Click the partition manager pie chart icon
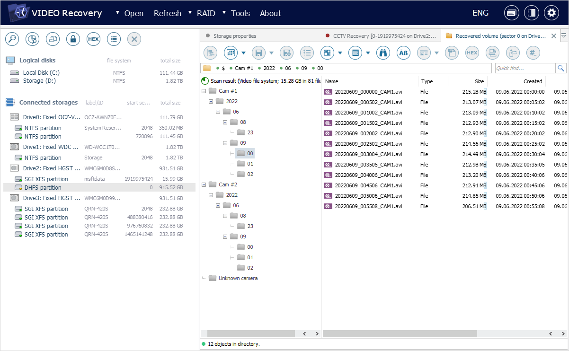Viewport: 569px width, 351px height. (x=32, y=39)
